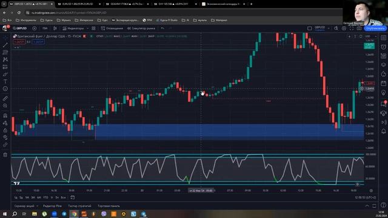The image size is (388, 218).
Task: Toggle magnet mode in left toolbar
Action: tap(5, 116)
